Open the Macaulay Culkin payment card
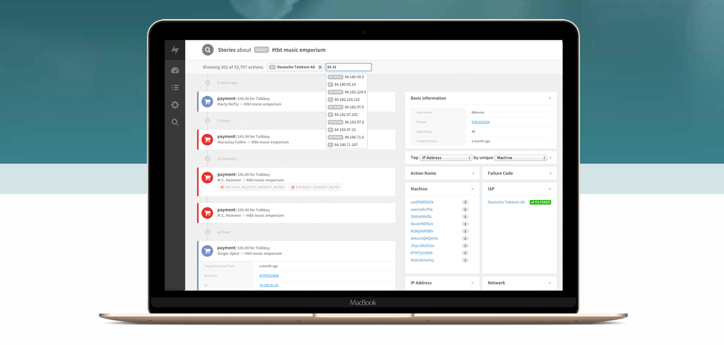The height and width of the screenshot is (345, 724). pyautogui.click(x=297, y=140)
